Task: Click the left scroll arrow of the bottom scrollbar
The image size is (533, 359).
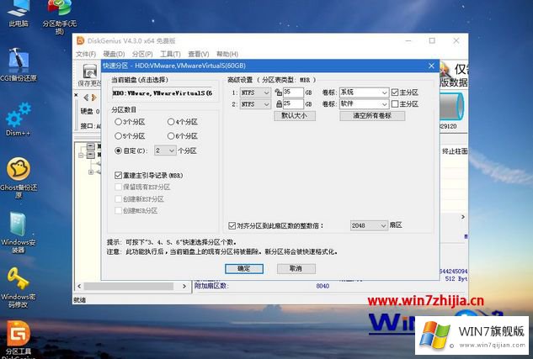Action: click(x=79, y=287)
